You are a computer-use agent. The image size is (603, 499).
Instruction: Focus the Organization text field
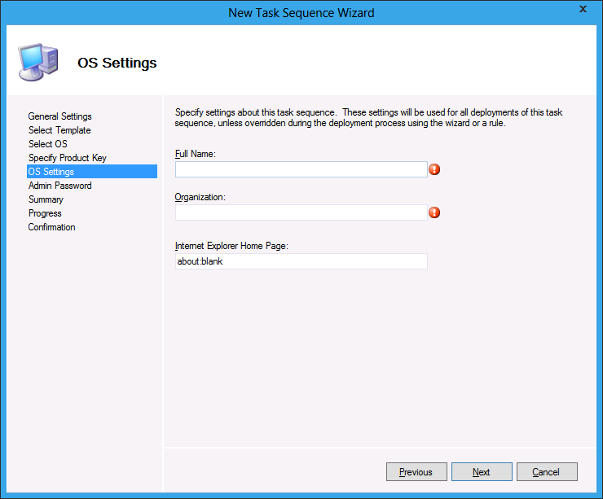point(301,212)
